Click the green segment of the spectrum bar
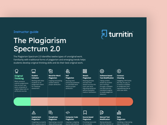The width and height of the screenshot is (167, 125). coord(22,102)
